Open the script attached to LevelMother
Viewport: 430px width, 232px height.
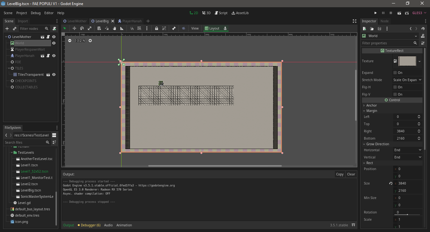click(x=48, y=37)
